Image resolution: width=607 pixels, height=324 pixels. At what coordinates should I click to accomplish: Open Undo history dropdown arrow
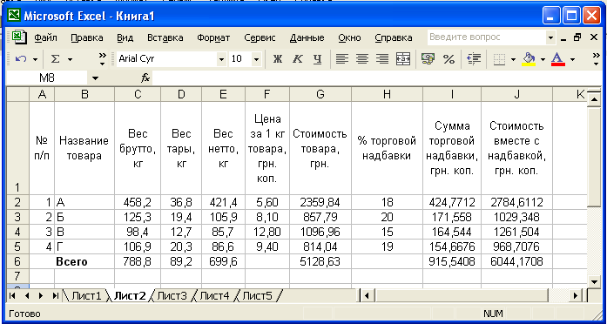pyautogui.click(x=35, y=60)
